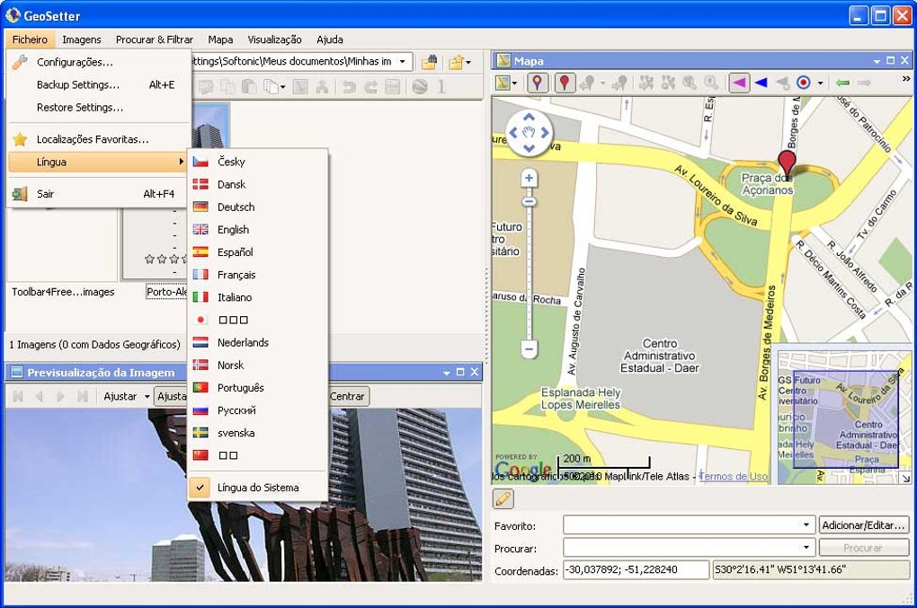The image size is (917, 608).
Task: Click the gray triangle icon in map toolbar
Action: coord(782,83)
